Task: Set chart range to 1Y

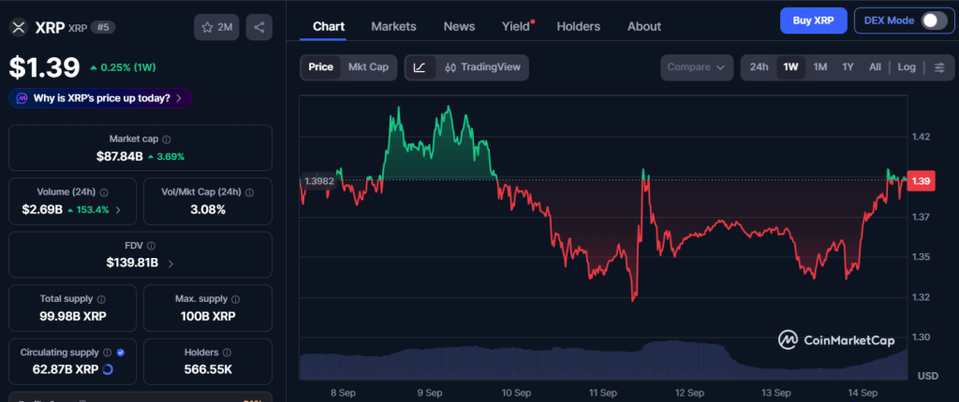Action: (848, 67)
